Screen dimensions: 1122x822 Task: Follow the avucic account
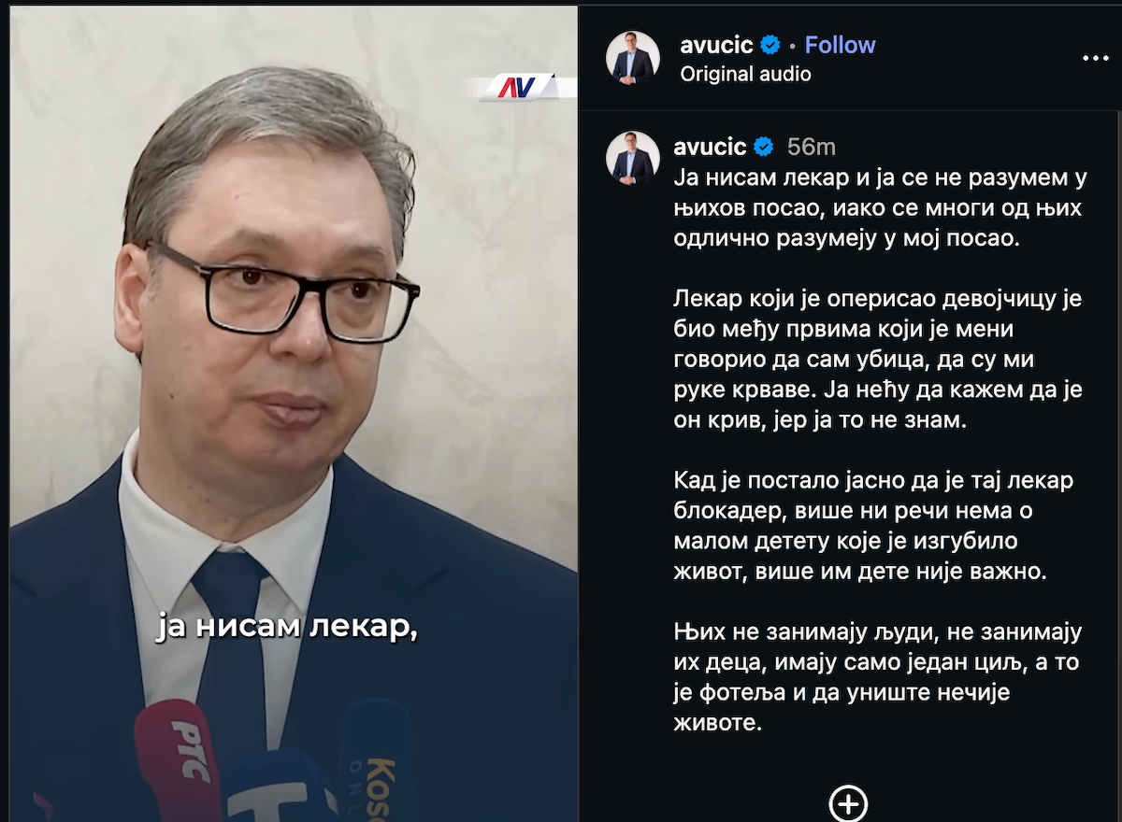tap(840, 45)
